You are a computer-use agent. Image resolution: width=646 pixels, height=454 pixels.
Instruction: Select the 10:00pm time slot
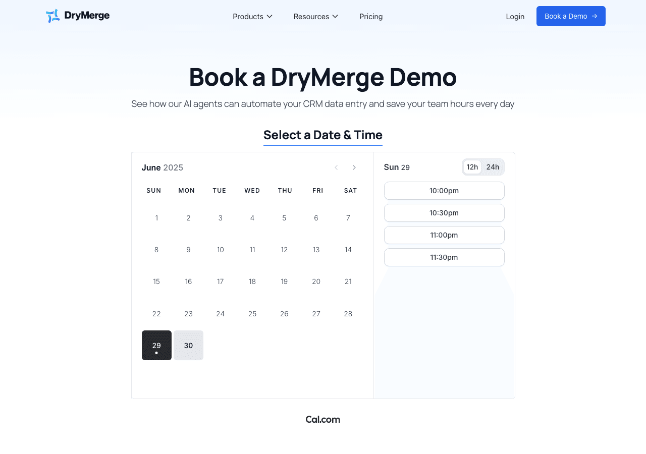[444, 191]
